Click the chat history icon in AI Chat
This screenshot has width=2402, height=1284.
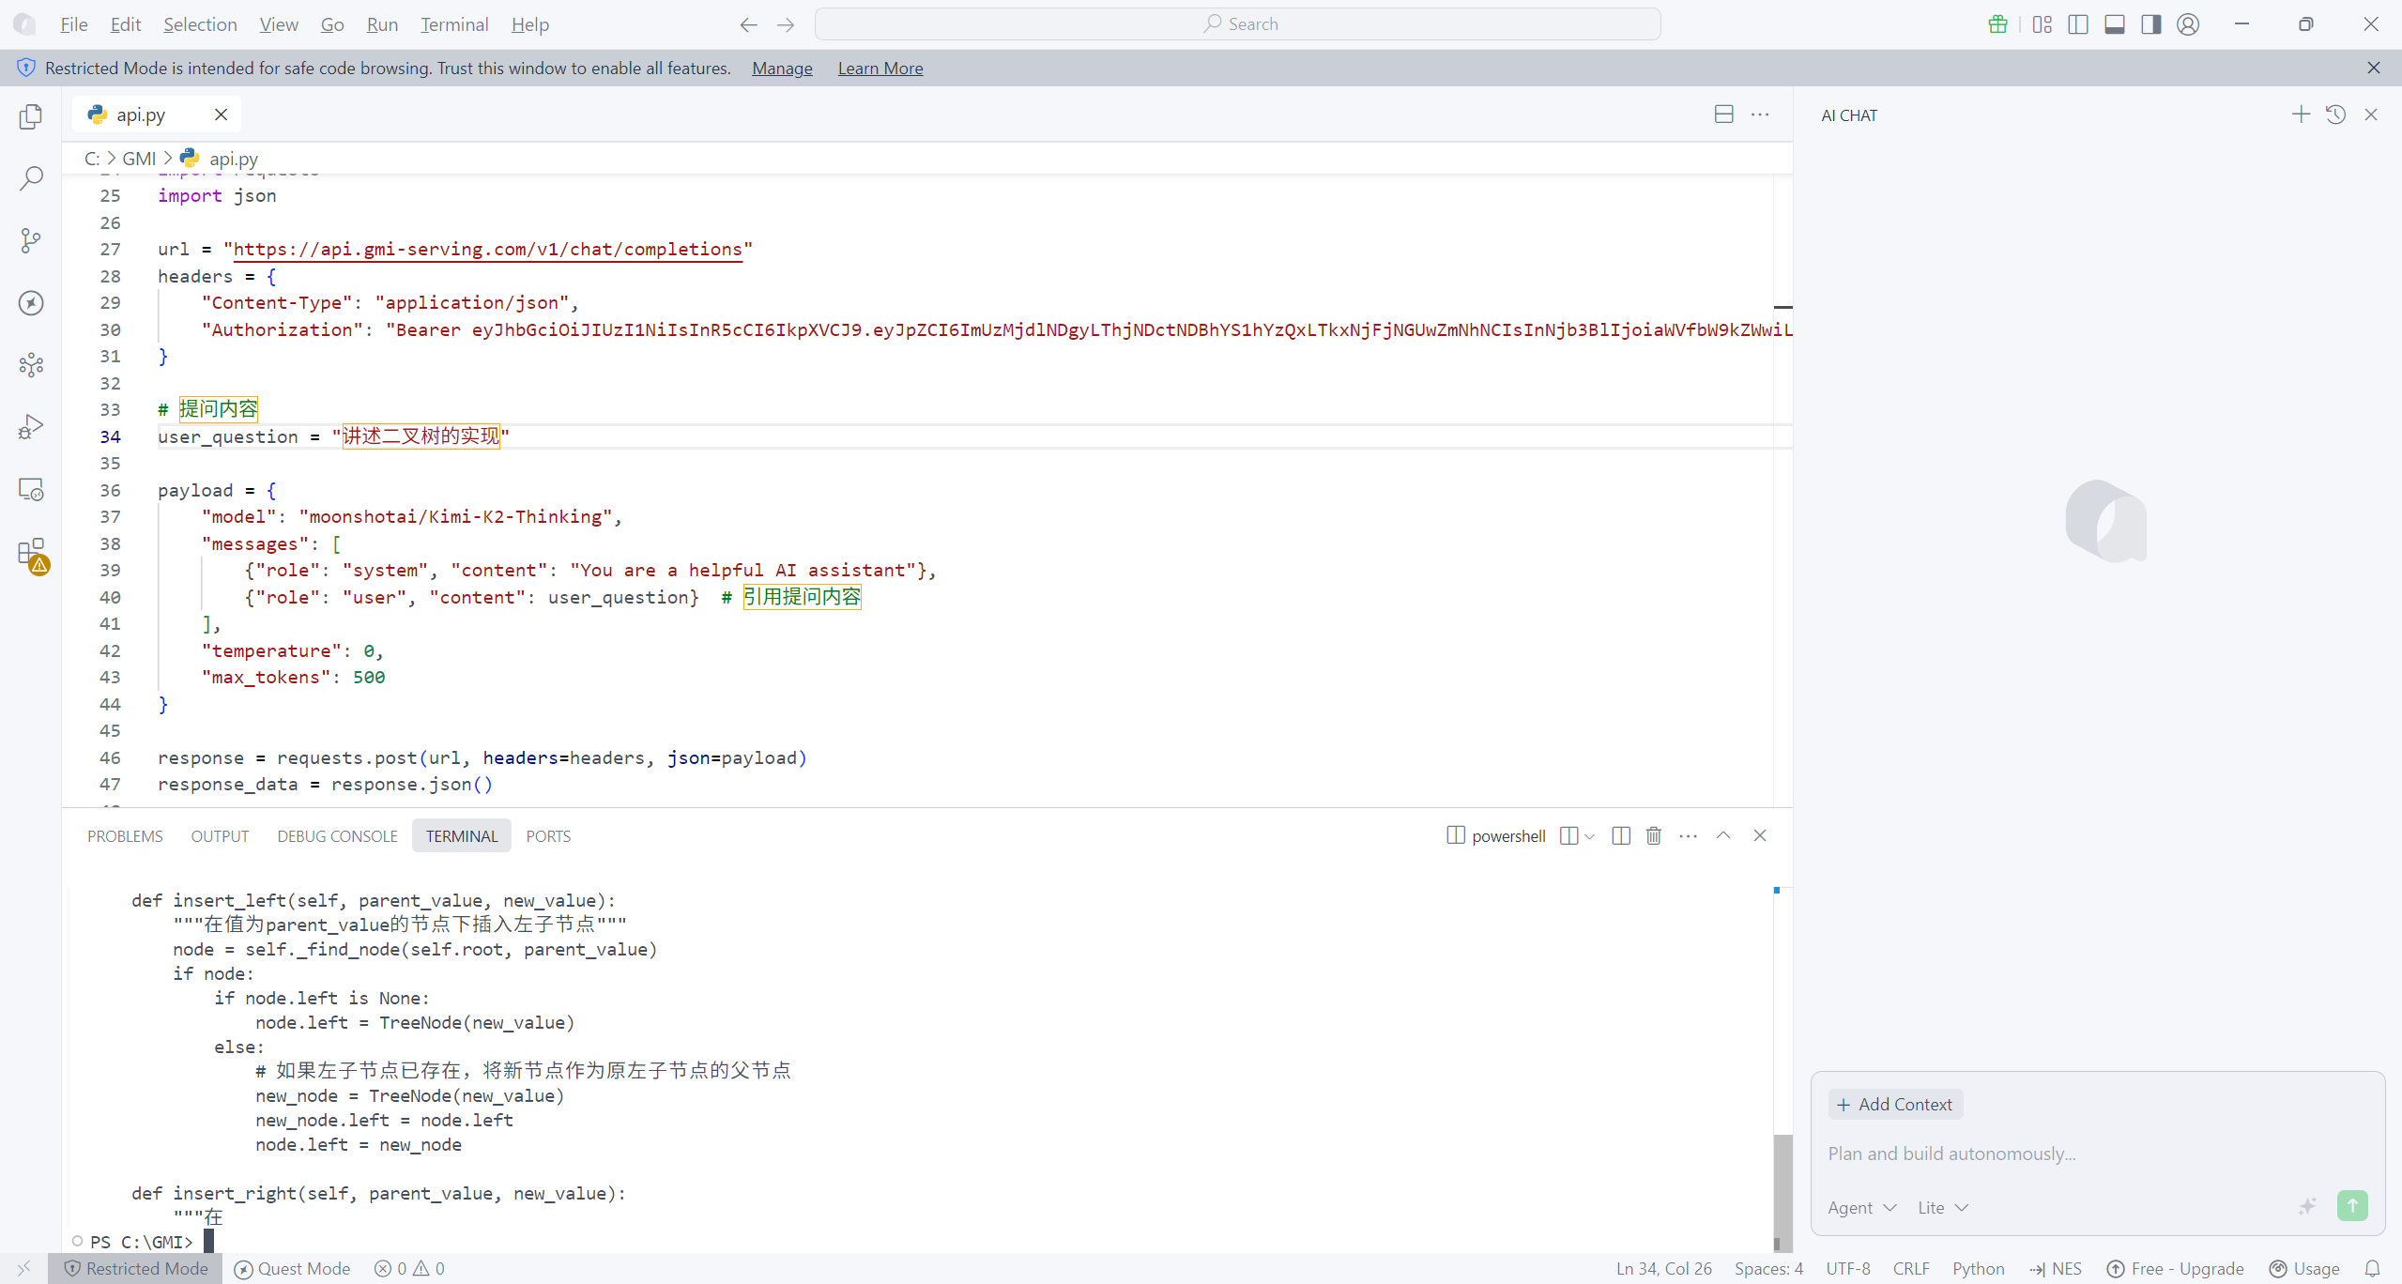(2335, 115)
